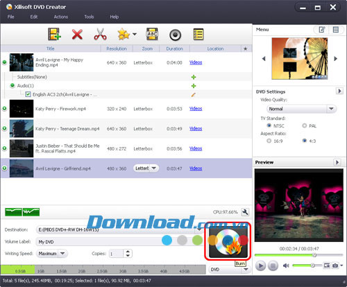Open the Edit menu

(x=34, y=17)
